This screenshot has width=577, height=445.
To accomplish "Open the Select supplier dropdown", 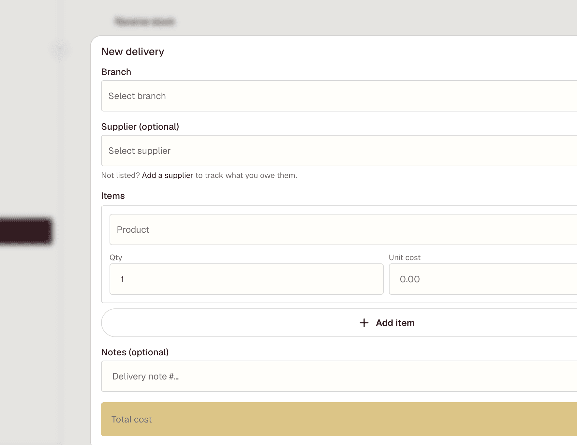I will (339, 151).
